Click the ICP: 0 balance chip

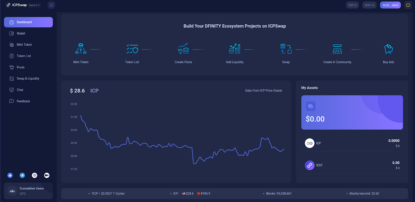tap(352, 5)
